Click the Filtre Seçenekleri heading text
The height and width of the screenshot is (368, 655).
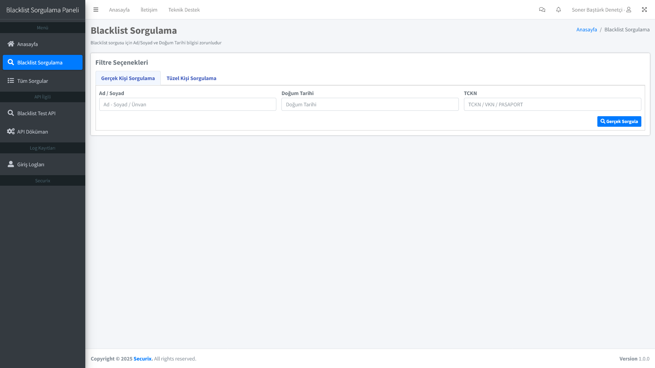[122, 62]
